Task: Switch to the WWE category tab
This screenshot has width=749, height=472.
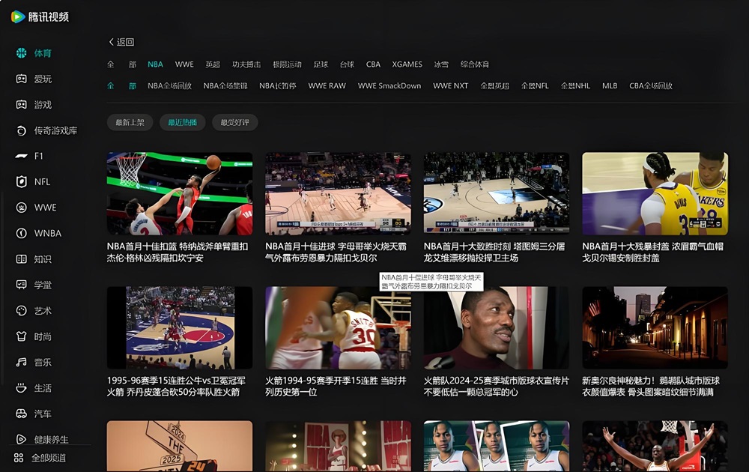Action: click(184, 64)
